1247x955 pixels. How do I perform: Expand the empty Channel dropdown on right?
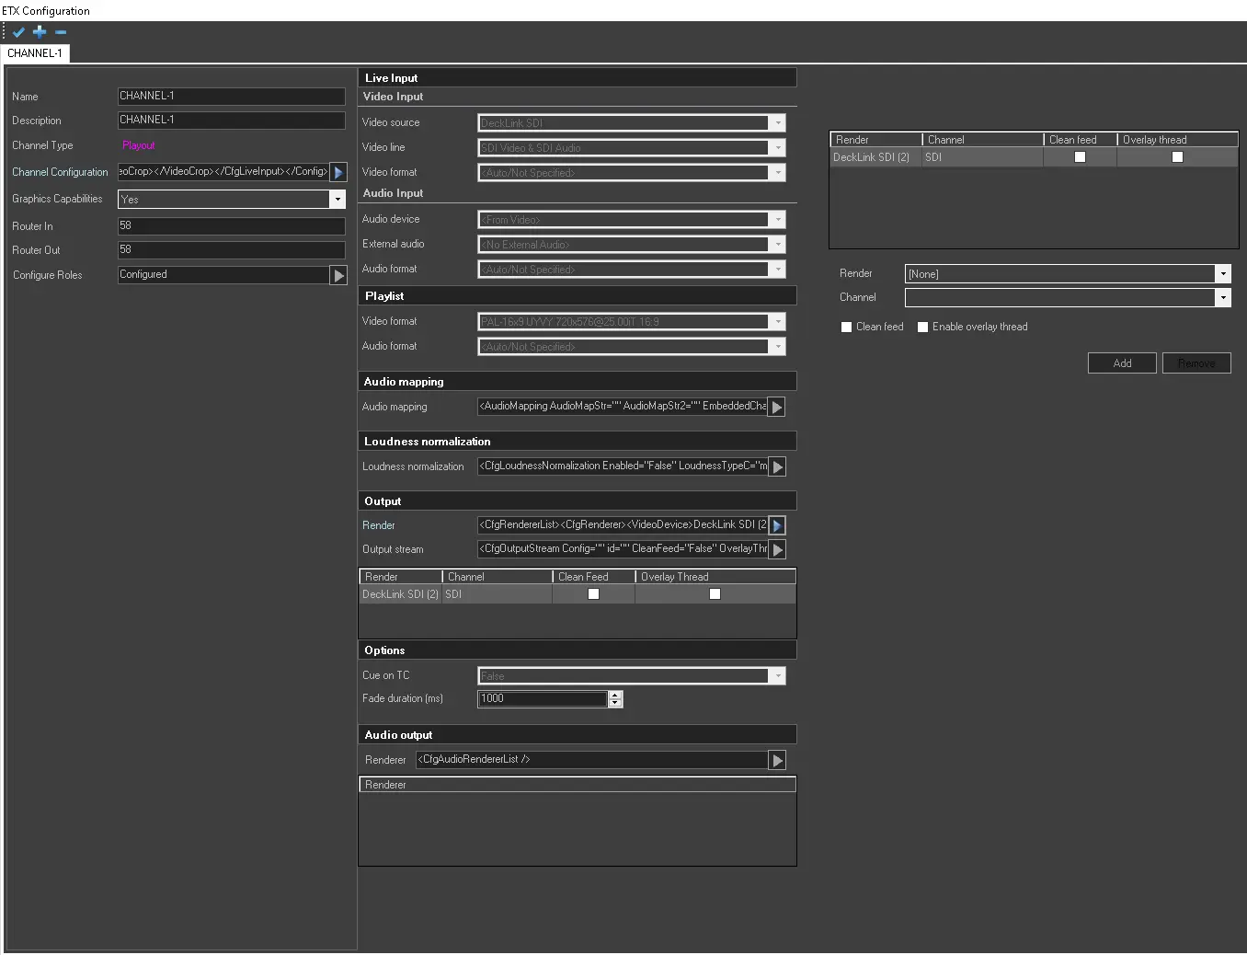click(1222, 298)
